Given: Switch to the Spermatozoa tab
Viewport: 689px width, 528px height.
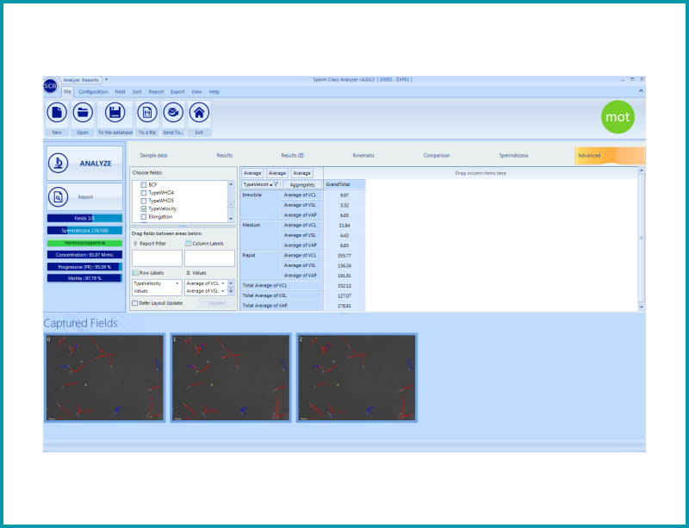Looking at the screenshot, I should (513, 156).
